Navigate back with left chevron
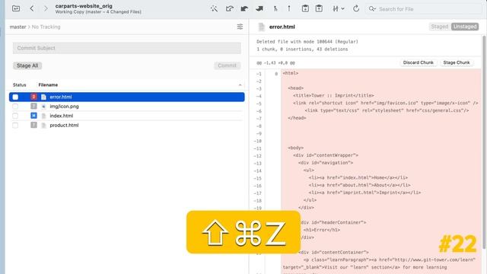This screenshot has height=274, width=487. point(32,8)
